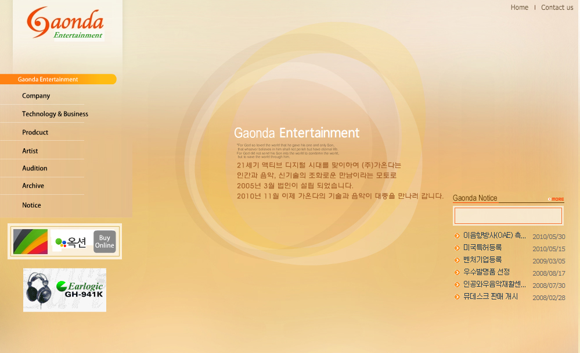This screenshot has width=580, height=353.
Task: Open the notice 이음향방사(OAE) 측...
Action: tap(494, 236)
